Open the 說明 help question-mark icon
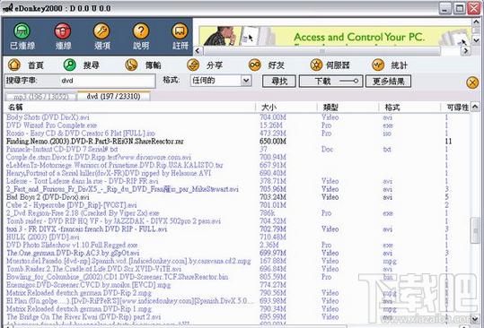Screen dimensions: 484x328 [141, 31]
